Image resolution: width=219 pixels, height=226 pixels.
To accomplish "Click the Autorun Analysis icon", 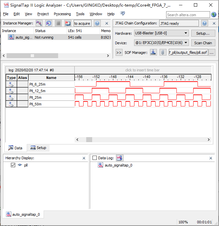I will pos(49,23).
